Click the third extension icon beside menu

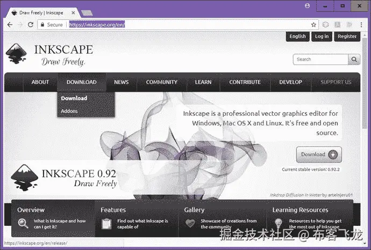349,25
